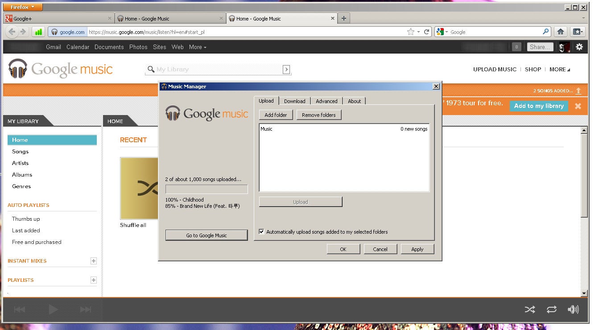The height and width of the screenshot is (330, 603).
Task: Open Calendar from the Google bar
Action: coord(78,47)
